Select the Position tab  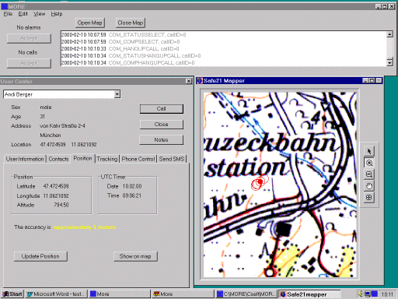(82, 158)
